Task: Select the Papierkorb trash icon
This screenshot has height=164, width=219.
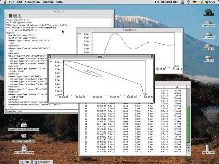Action: pyautogui.click(x=208, y=149)
